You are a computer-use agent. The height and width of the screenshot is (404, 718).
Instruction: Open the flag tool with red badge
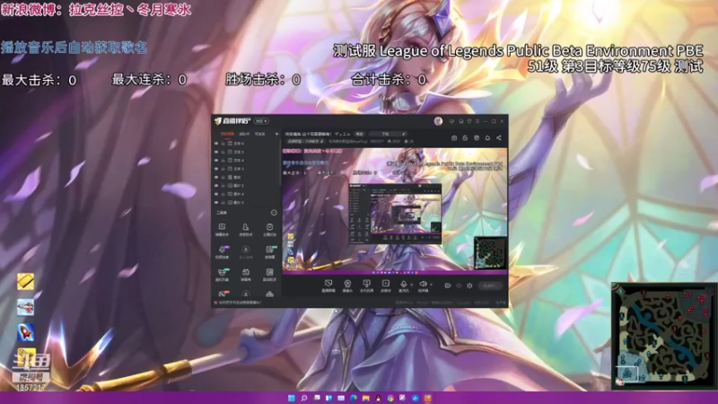(222, 294)
